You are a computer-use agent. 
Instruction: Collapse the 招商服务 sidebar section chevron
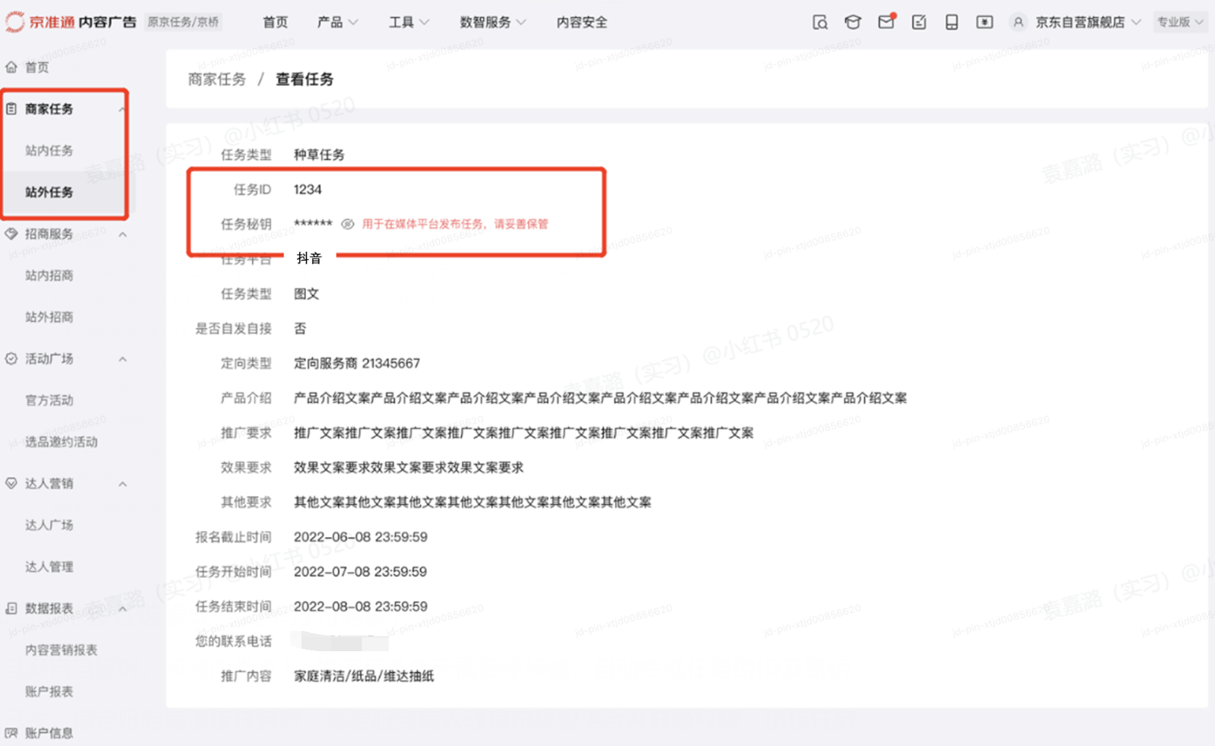(x=122, y=234)
